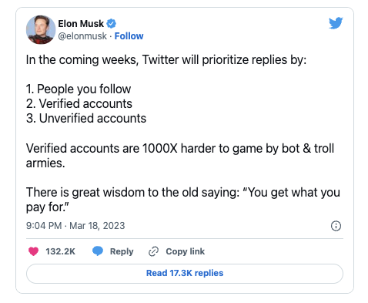Screen dimensions: 368x303
Task: Open the 9:04 PM Mar 18, 2023 timestamp
Action: click(x=75, y=226)
